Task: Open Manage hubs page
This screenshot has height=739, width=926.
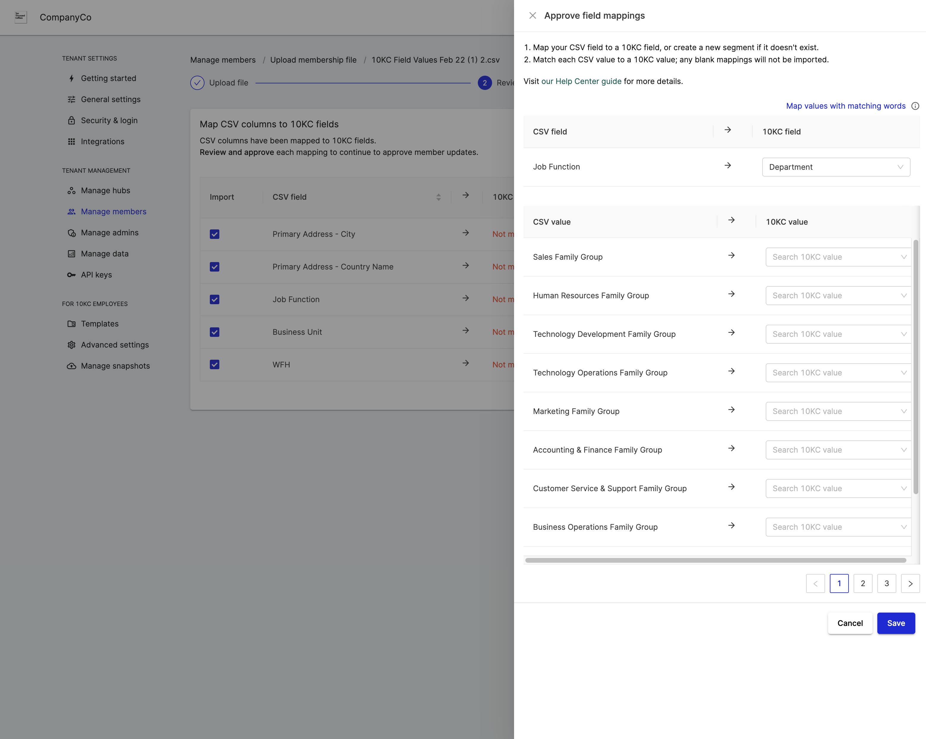Action: coord(105,190)
